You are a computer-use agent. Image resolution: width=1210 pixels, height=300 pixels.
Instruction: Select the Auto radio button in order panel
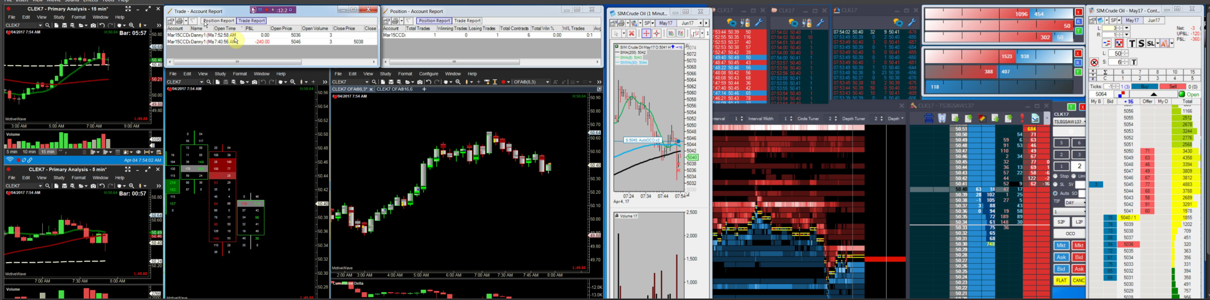tap(1055, 193)
